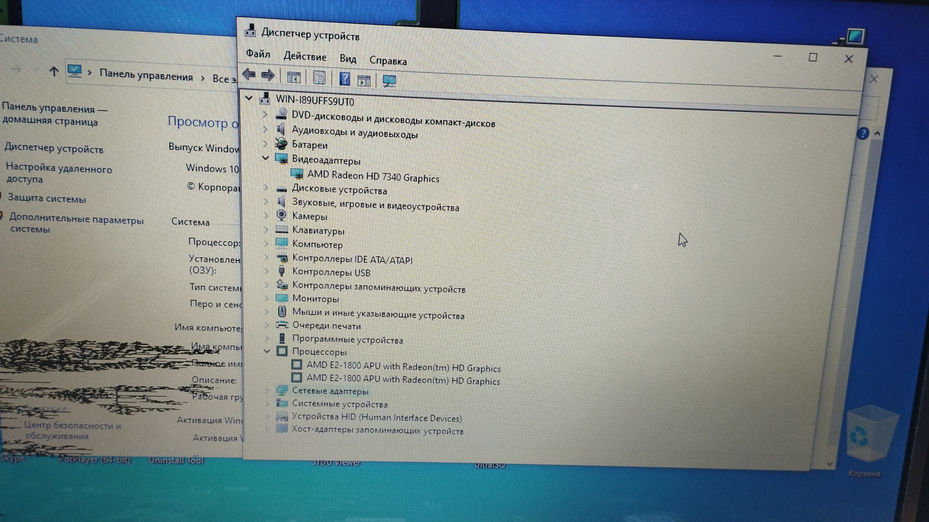Open the Действие menu
This screenshot has height=522, width=929.
[x=305, y=57]
